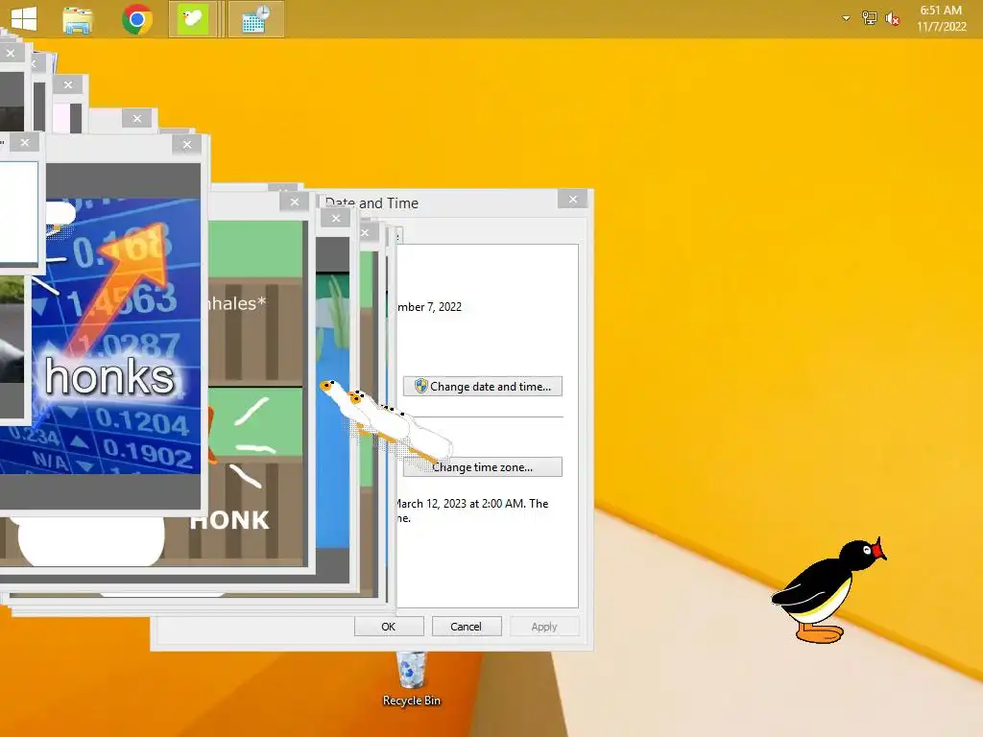This screenshot has width=983, height=737.
Task: Click the shield icon on Change date button
Action: 420,386
